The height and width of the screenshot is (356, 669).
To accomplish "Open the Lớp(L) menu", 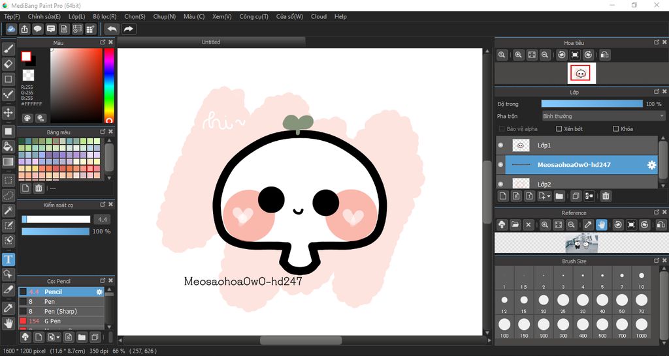I will pyautogui.click(x=77, y=16).
